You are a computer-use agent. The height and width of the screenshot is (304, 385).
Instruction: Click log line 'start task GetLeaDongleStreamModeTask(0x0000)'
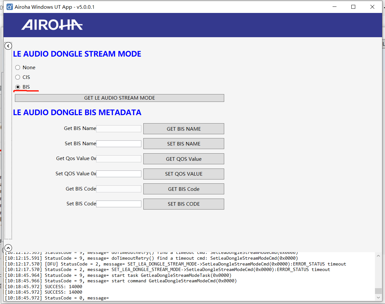tap(118, 275)
